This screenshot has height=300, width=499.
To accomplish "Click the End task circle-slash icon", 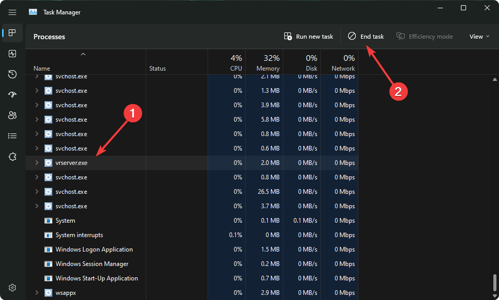I will pos(352,36).
